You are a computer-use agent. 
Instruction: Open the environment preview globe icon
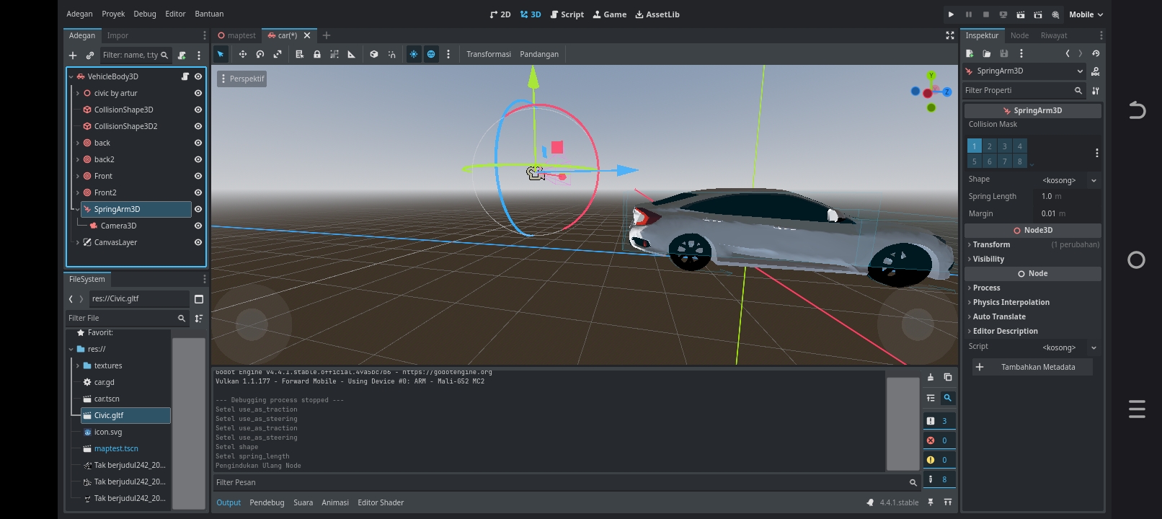[x=431, y=54]
